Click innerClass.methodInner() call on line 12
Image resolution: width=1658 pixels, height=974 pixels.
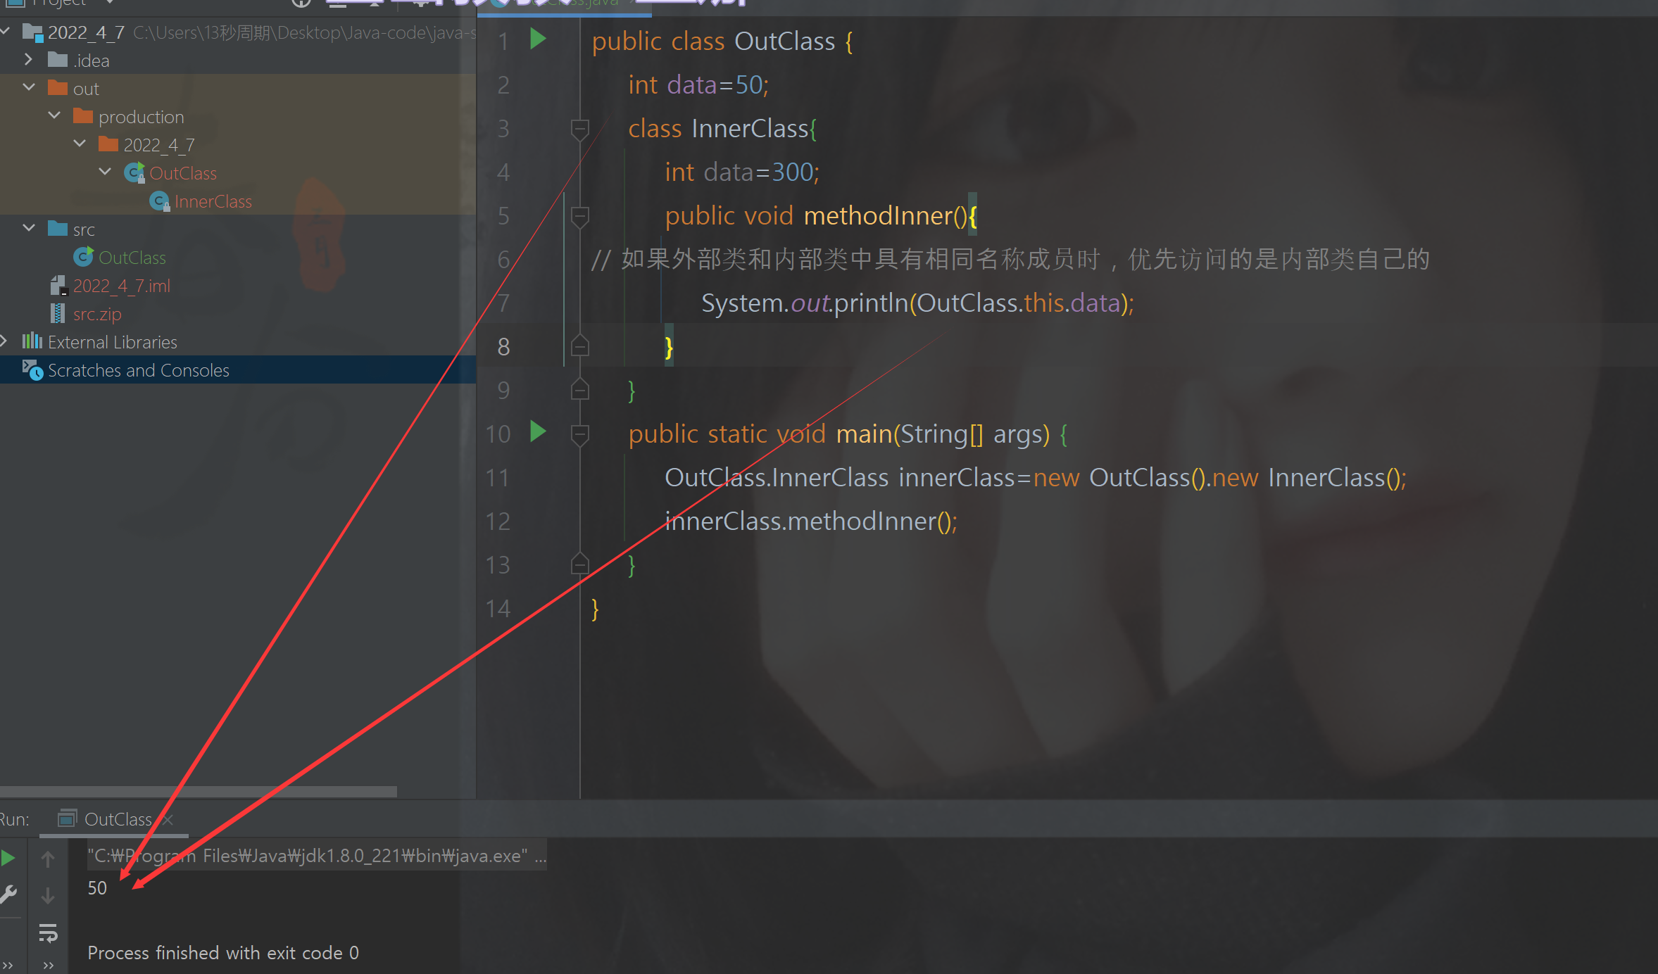(x=811, y=521)
